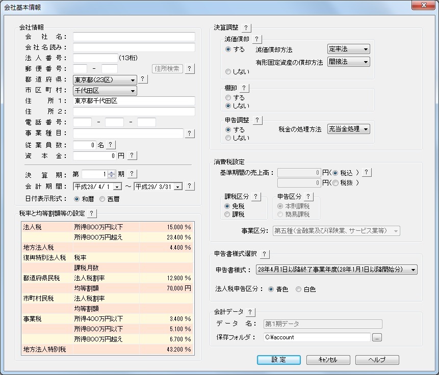
Task: Increase 決算期 using the spinner up arrow
Action: (x=112, y=172)
